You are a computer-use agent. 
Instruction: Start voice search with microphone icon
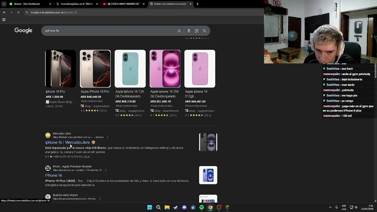click(189, 31)
